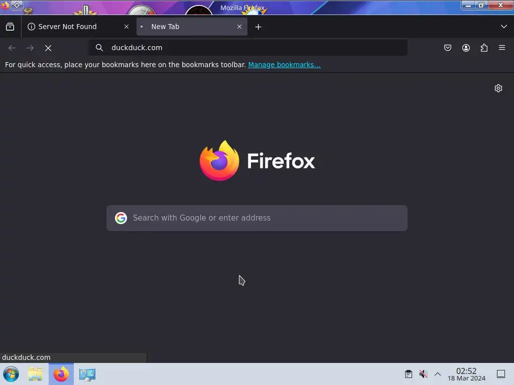Go back one page

pos(12,48)
